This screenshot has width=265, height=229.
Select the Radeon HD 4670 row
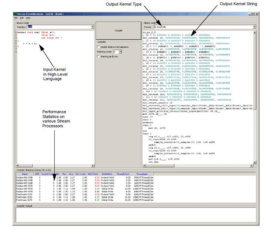(85, 191)
